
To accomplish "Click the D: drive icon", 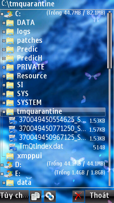I will tap(8, 165).
